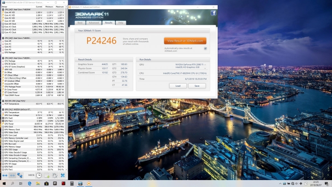Image resolution: width=332 pixels, height=187 pixels.
Task: Click the volume speaker tray icon
Action: click(296, 184)
